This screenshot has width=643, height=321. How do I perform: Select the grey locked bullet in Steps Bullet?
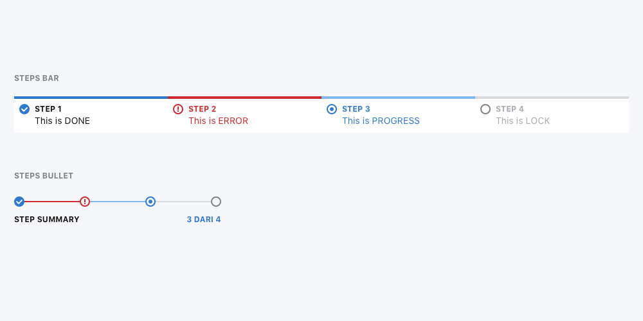[x=216, y=202]
